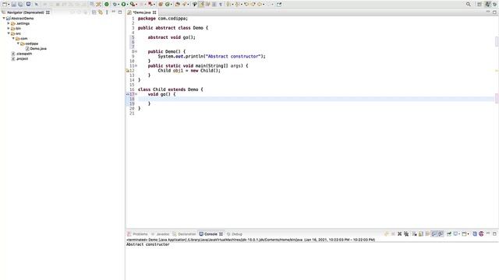Toggle Show Console on standard error change
This screenshot has height=280, width=499.
pyautogui.click(x=441, y=233)
